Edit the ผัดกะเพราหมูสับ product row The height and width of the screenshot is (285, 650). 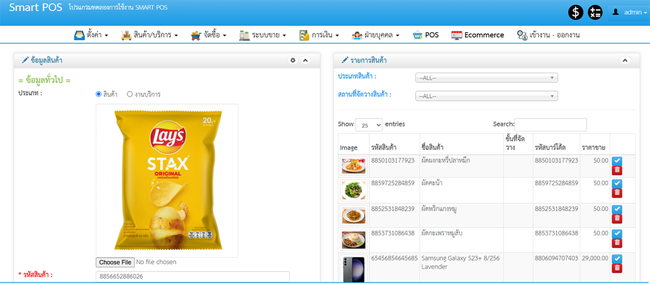[617, 234]
